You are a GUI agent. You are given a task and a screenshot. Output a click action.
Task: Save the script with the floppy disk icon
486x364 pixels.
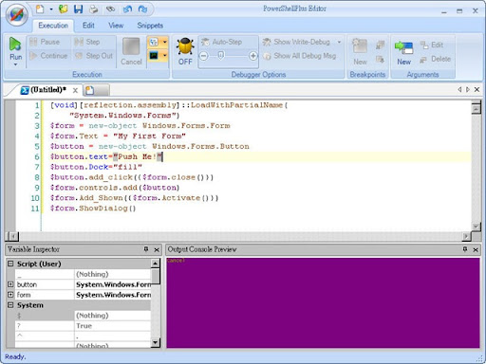(x=78, y=9)
